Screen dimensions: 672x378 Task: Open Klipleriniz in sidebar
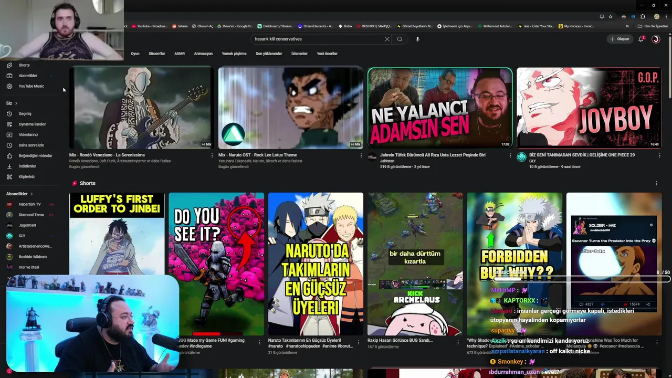pos(26,177)
